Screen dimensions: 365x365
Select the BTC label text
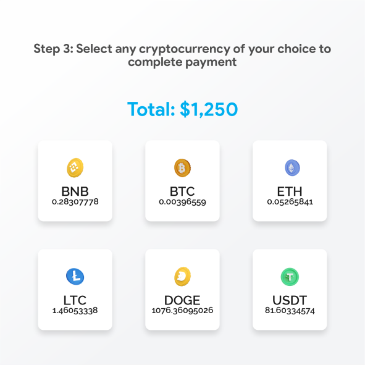pos(182,191)
